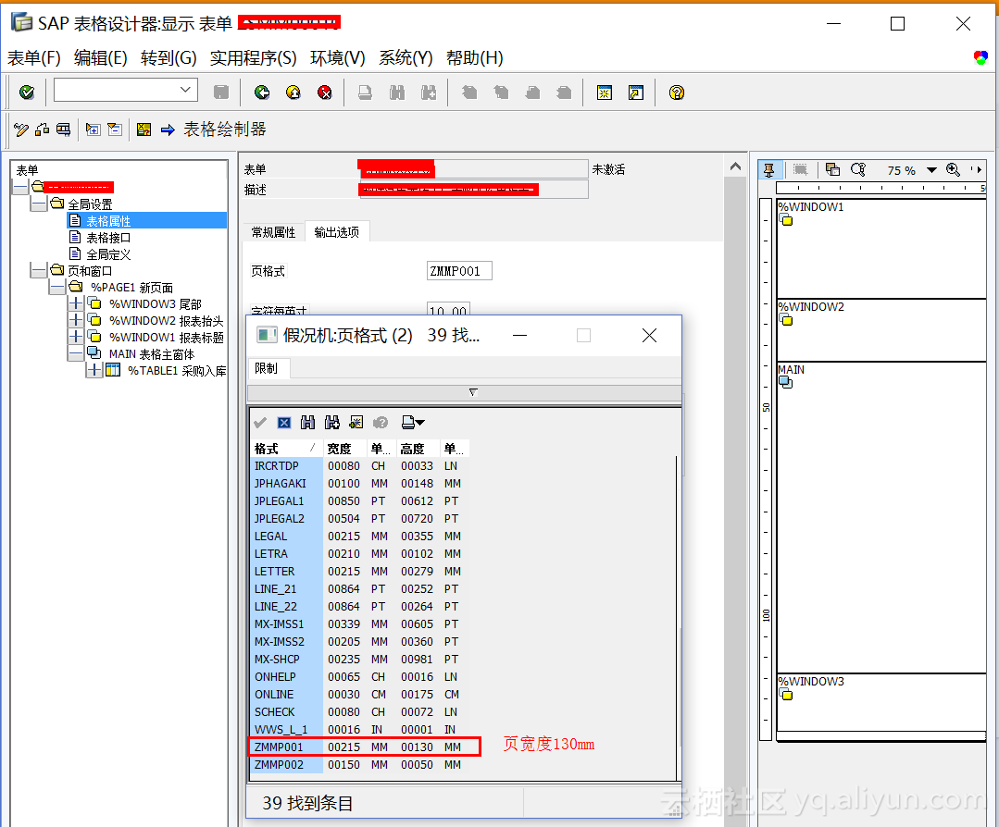Image resolution: width=999 pixels, height=827 pixels.
Task: Click the Find Next binoculars icon
Action: [x=429, y=93]
